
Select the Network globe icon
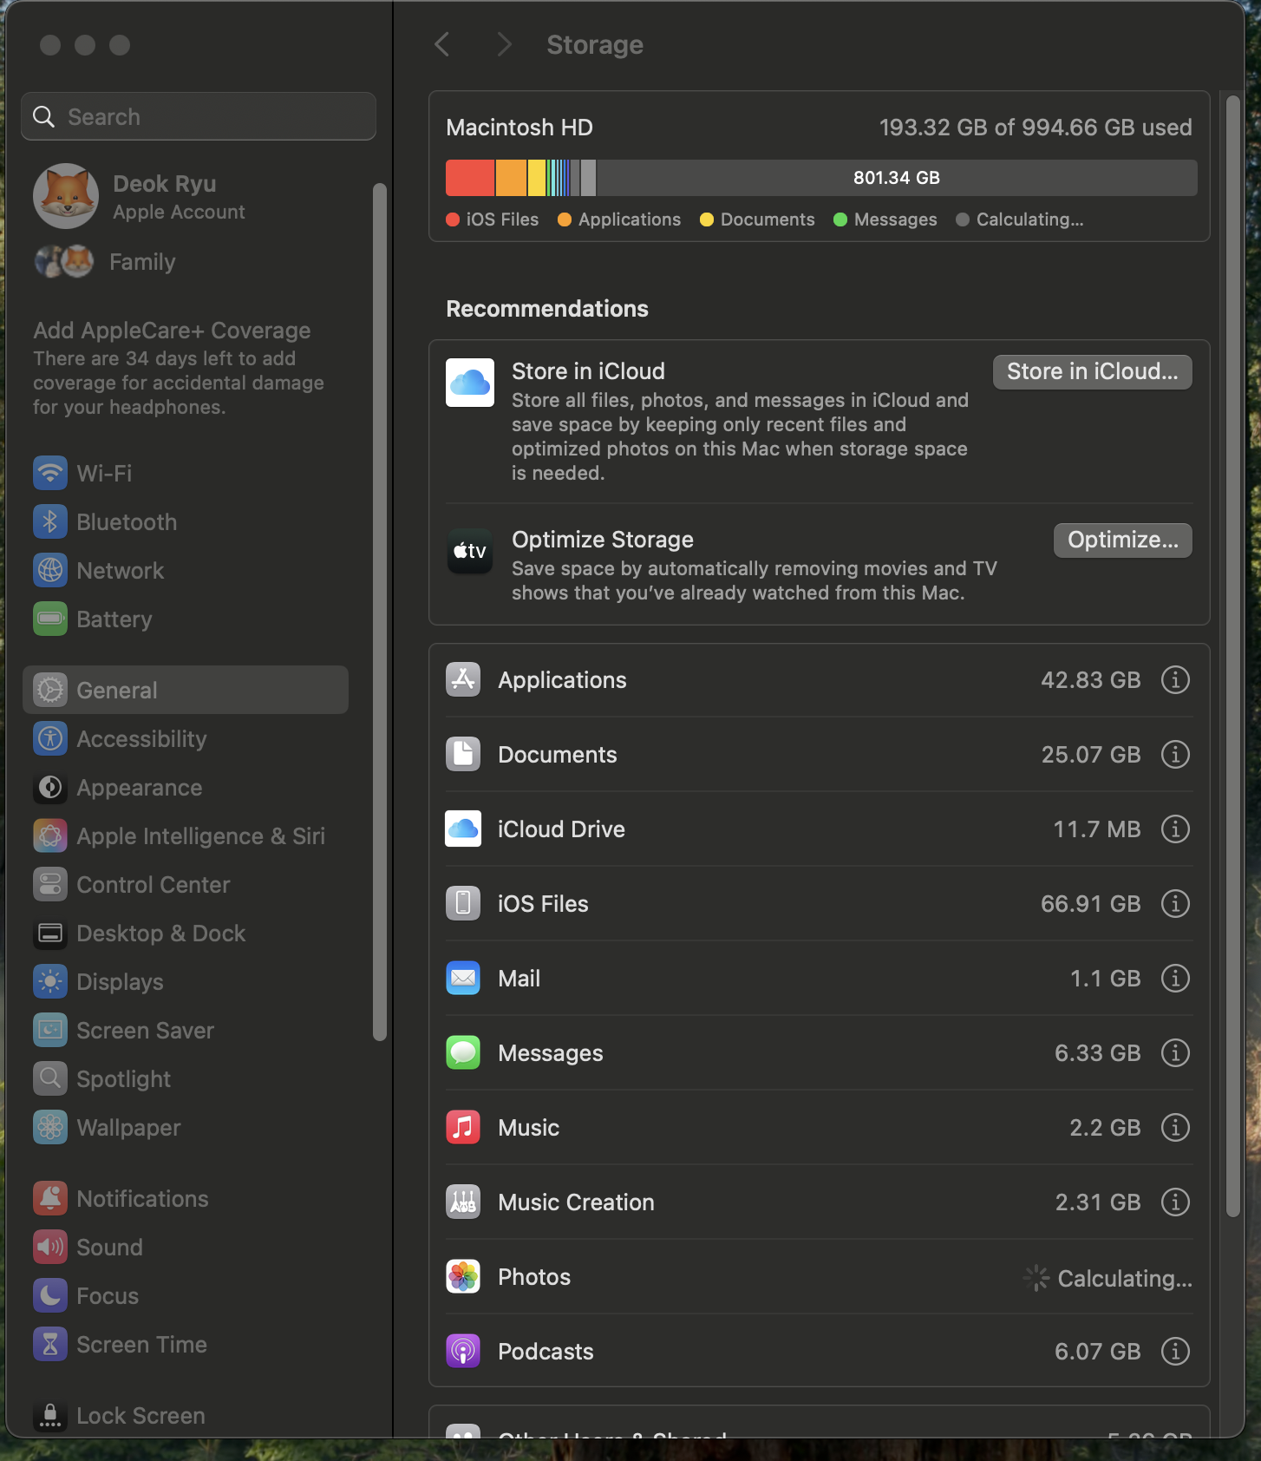coord(50,570)
